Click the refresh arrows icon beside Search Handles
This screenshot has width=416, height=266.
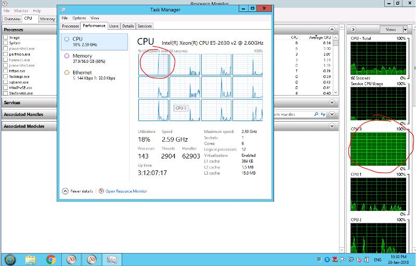coord(323,114)
